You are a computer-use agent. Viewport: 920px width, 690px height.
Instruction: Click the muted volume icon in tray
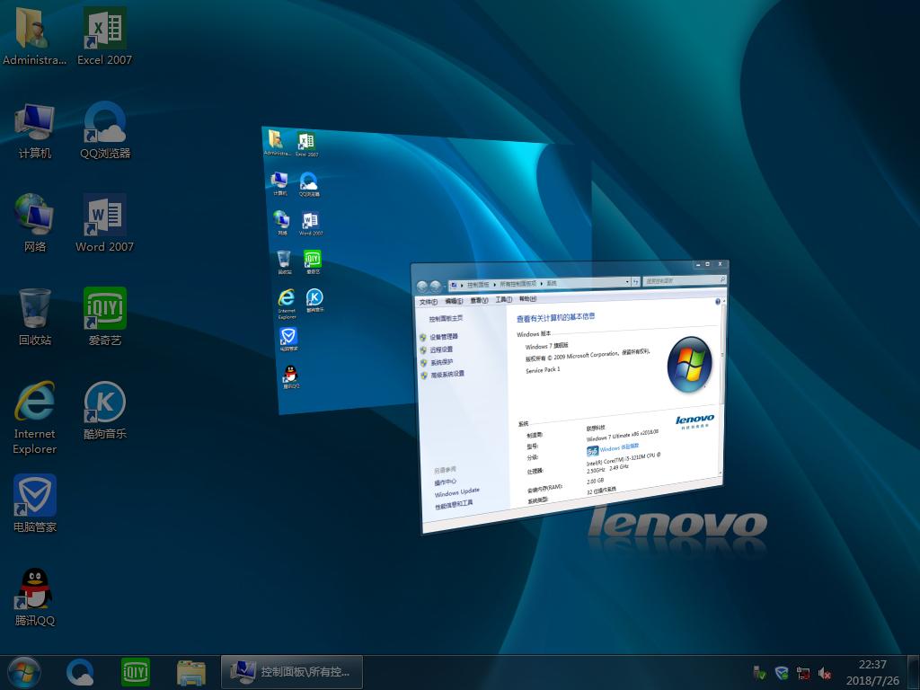coord(825,673)
